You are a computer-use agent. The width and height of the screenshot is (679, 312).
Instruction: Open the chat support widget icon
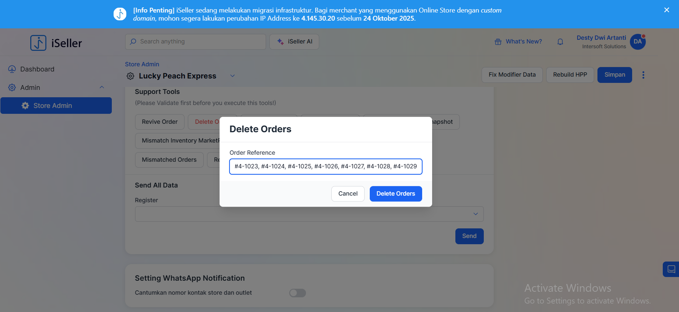coord(671,269)
